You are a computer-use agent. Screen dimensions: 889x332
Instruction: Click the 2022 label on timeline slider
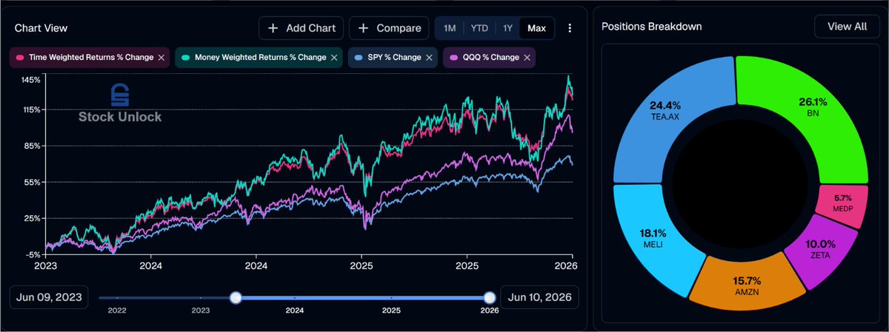pyautogui.click(x=117, y=311)
